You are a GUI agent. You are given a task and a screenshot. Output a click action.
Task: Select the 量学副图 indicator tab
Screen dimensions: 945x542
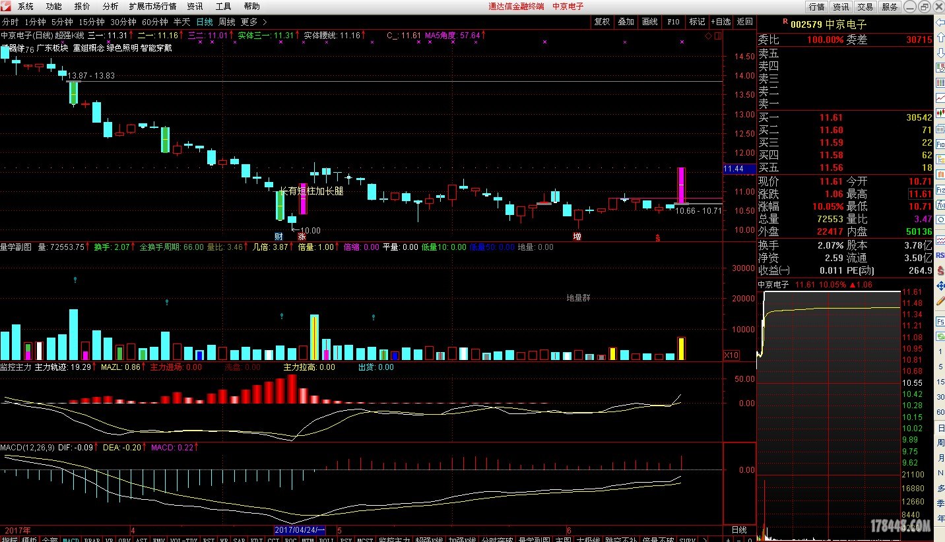533,540
